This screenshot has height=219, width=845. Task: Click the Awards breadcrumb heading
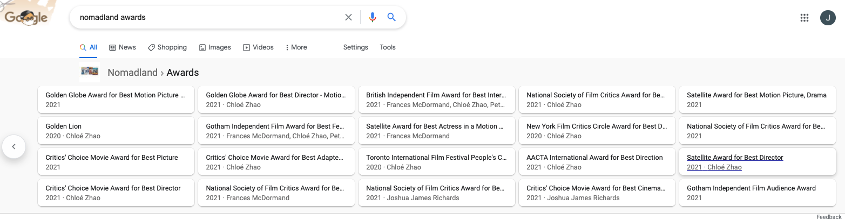point(182,72)
